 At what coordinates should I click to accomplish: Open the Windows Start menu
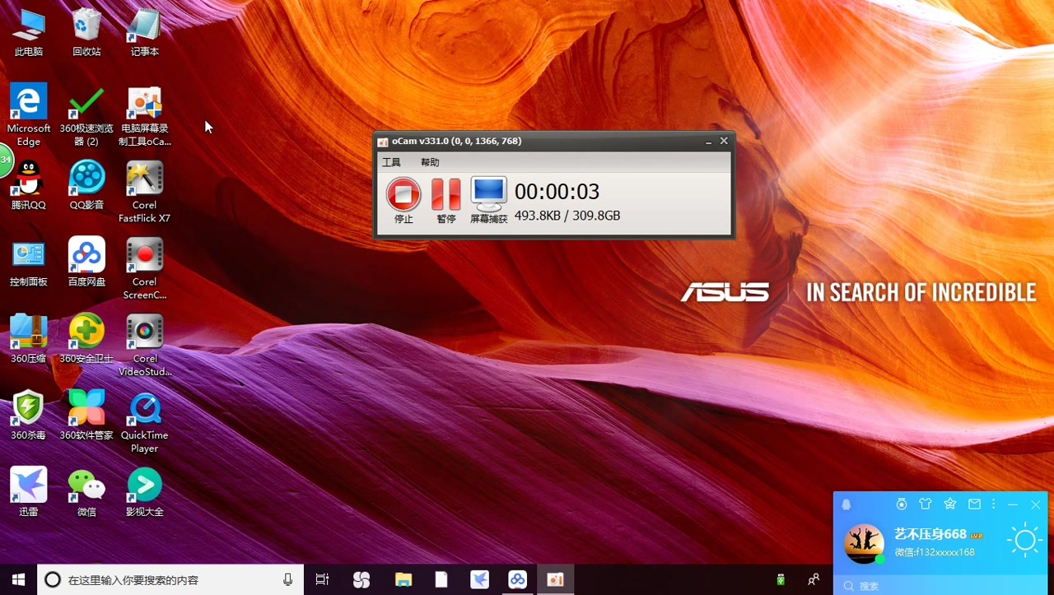tap(18, 579)
